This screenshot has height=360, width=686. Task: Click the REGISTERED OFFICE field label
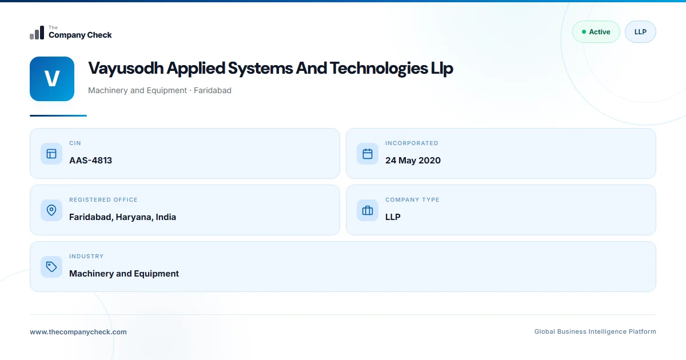coord(103,200)
